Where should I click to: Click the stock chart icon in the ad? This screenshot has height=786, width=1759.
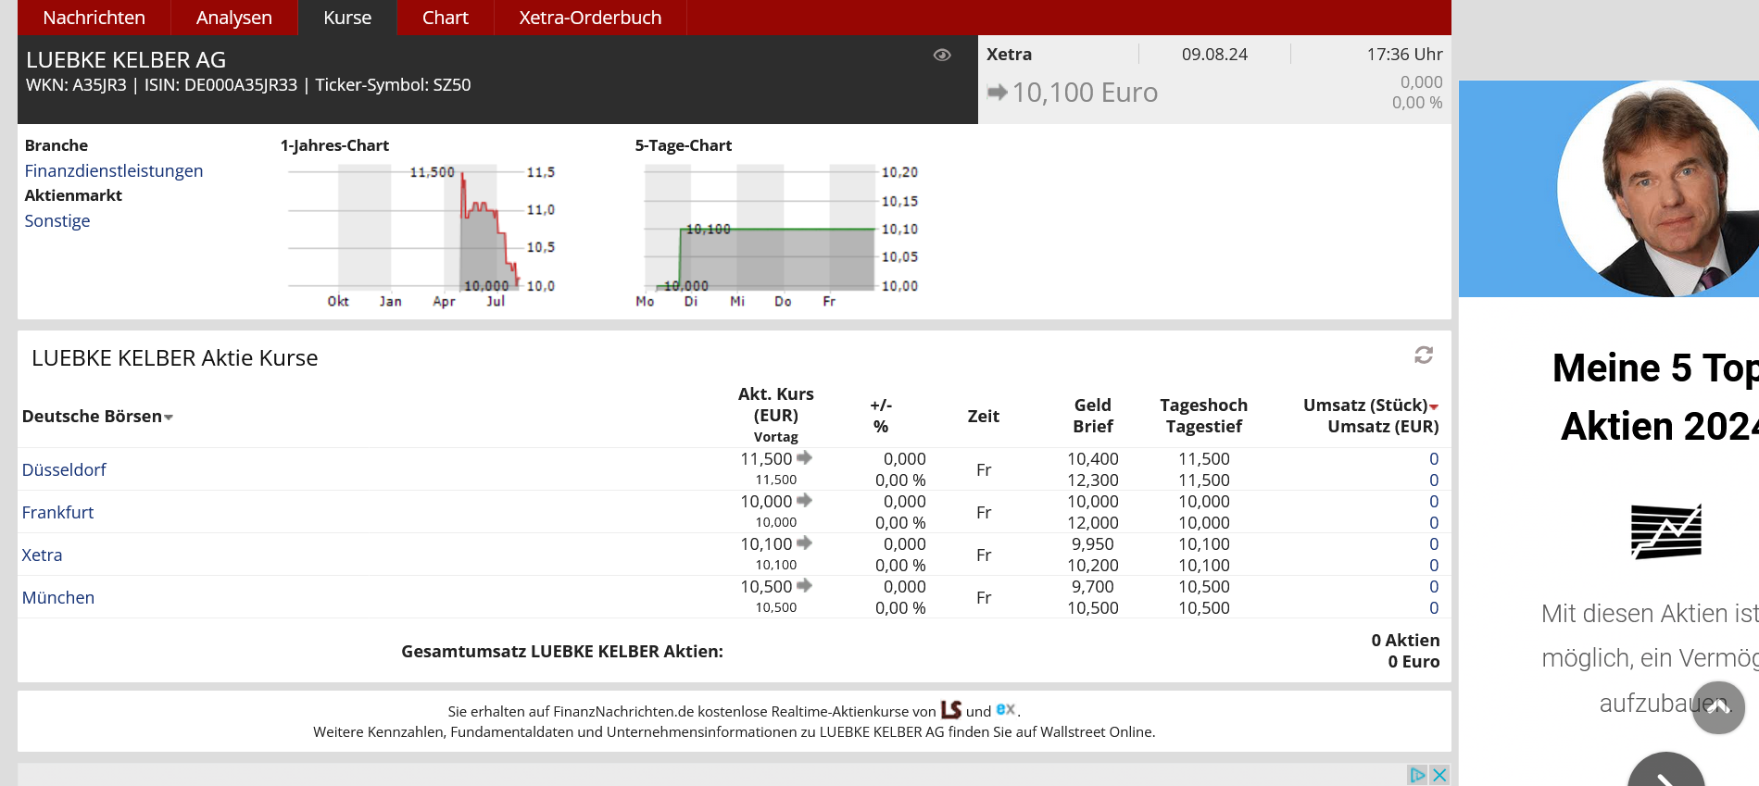tap(1665, 531)
